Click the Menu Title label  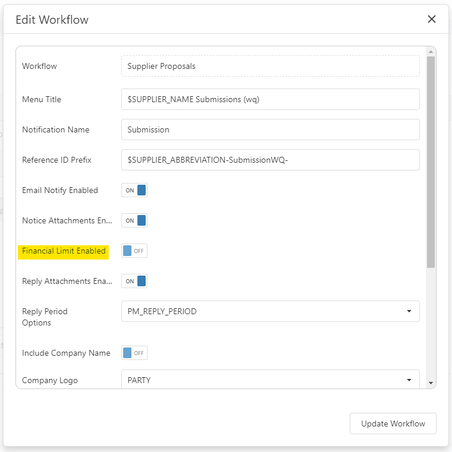42,99
